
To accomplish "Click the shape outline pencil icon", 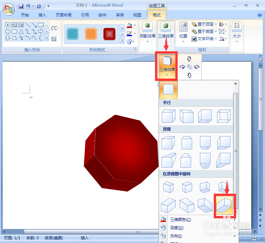I will pyautogui.click(x=129, y=33).
